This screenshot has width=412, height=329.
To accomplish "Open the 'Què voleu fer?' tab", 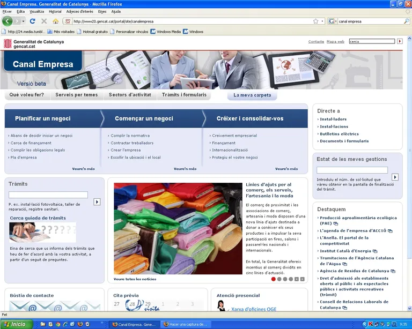I will [x=27, y=95].
